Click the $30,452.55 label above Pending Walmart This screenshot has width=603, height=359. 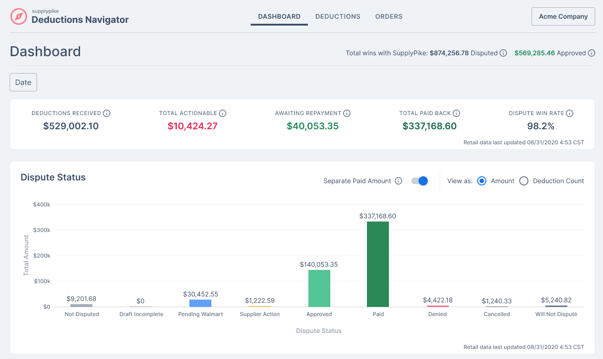coord(200,294)
